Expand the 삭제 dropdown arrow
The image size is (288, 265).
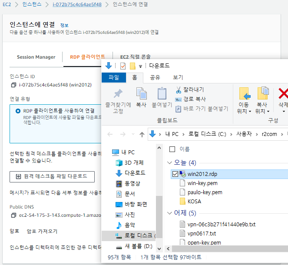284,112
